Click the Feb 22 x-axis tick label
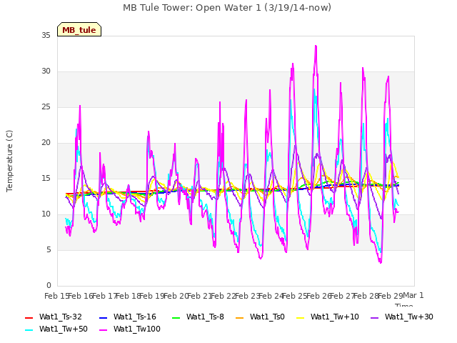Image resolution: width=457 pixels, height=343 pixels. [x=224, y=296]
